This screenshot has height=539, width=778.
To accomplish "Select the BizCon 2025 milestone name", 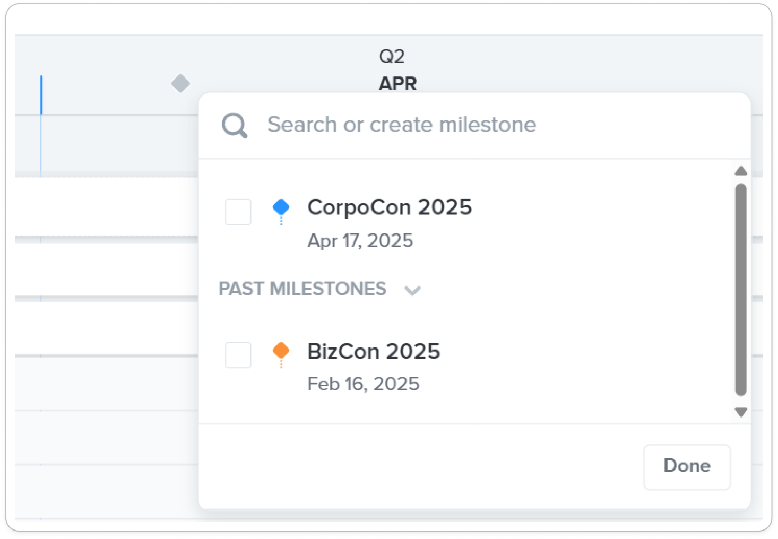I will point(374,351).
